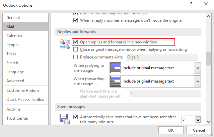This screenshot has width=214, height=137.
Task: Open the Language options category
Action: tap(25, 72)
